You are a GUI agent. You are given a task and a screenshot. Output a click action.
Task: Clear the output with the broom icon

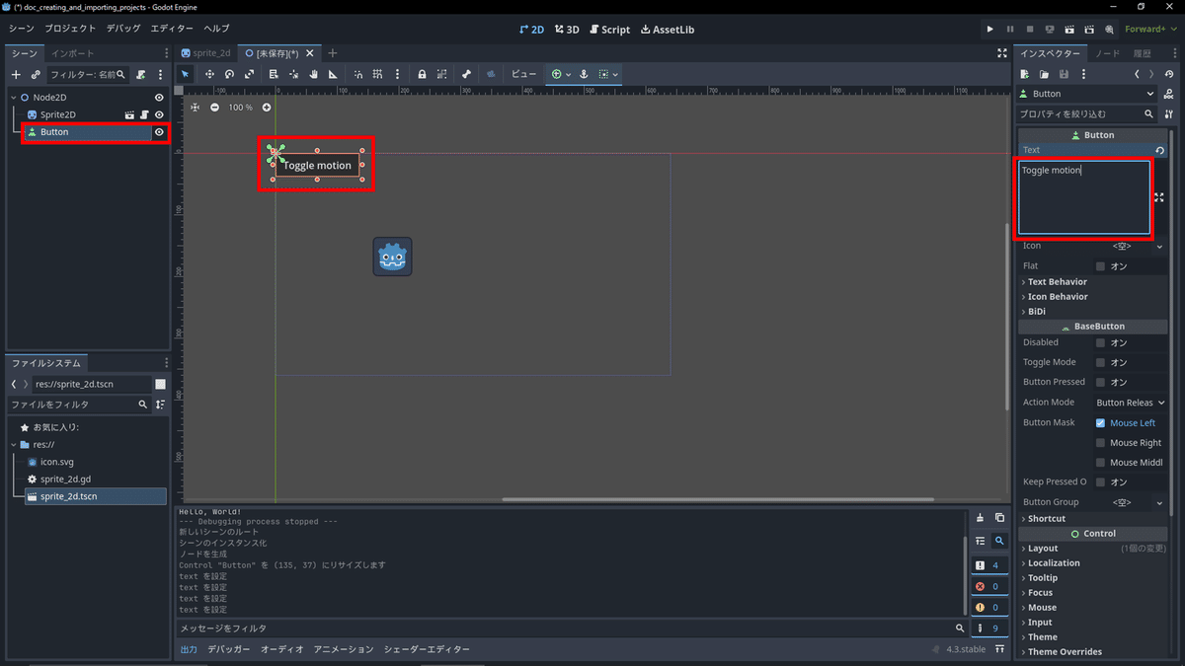point(980,517)
